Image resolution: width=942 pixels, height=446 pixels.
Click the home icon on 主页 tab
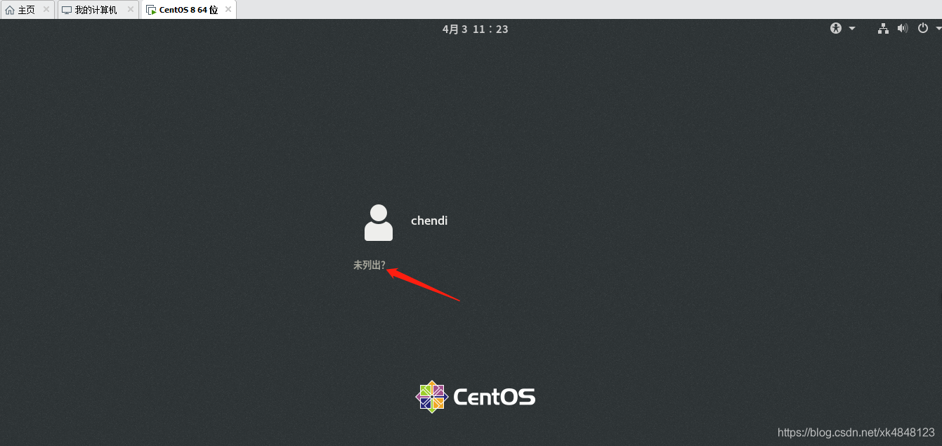tap(10, 10)
